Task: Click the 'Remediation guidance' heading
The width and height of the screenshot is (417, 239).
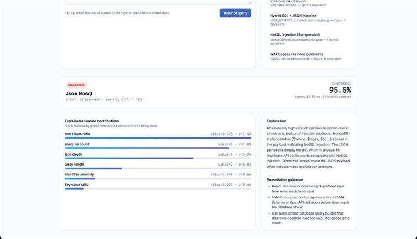Action: point(285,180)
